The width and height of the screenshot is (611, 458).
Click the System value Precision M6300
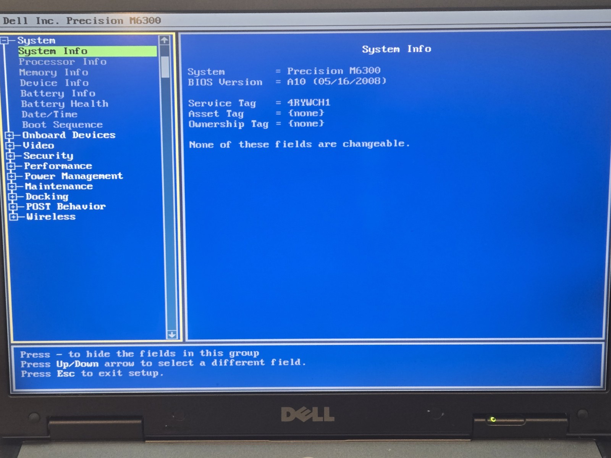tap(334, 71)
